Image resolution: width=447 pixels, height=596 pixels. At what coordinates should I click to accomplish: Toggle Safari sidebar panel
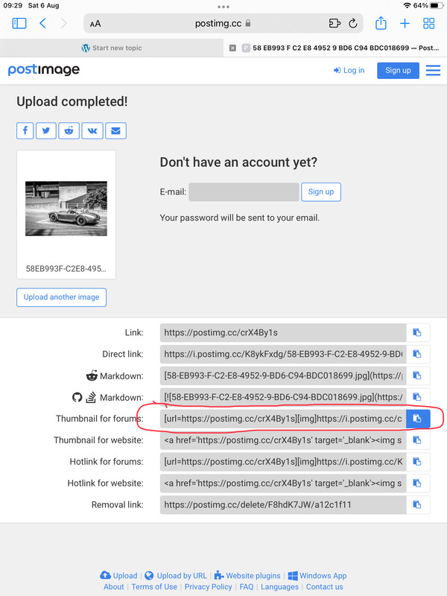[19, 24]
